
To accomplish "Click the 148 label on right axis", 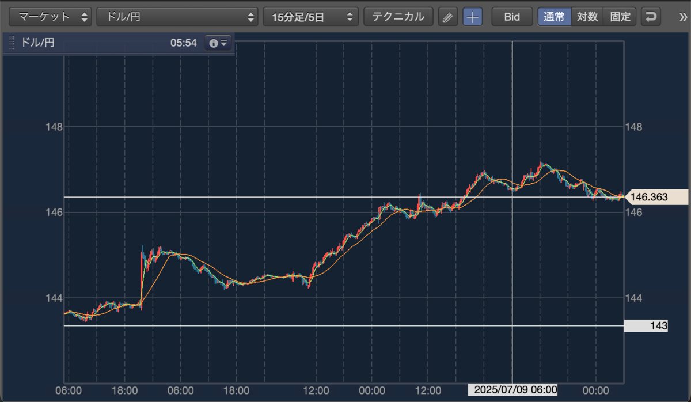I will point(633,127).
